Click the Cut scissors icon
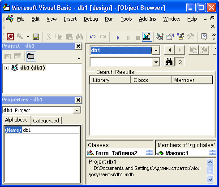This screenshot has height=187, width=219. (48, 37)
